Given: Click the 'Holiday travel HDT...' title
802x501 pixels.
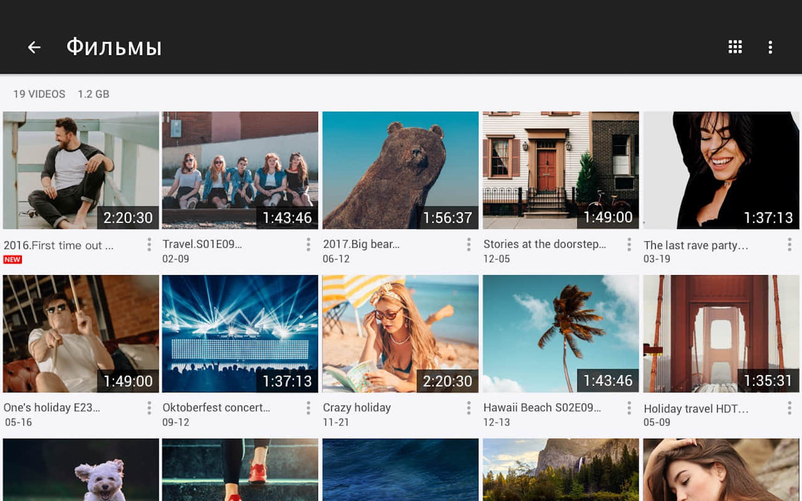Looking at the screenshot, I should tap(696, 408).
